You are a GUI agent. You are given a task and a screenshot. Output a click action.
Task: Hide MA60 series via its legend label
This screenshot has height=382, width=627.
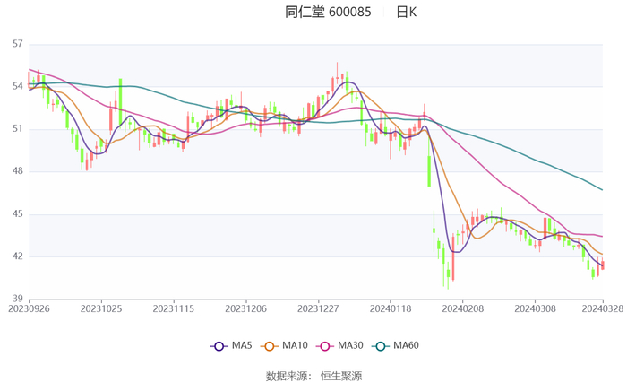tap(406, 346)
